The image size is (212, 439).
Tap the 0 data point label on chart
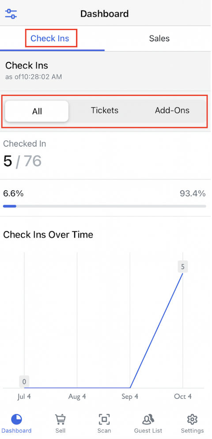(24, 381)
